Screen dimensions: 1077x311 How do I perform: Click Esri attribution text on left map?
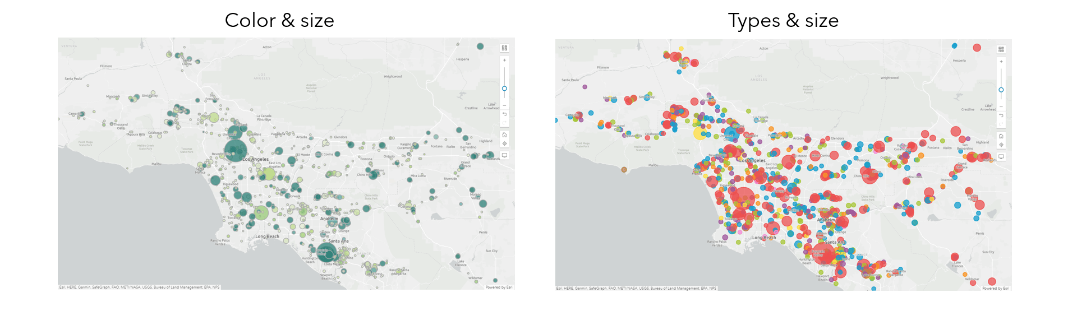tap(139, 287)
